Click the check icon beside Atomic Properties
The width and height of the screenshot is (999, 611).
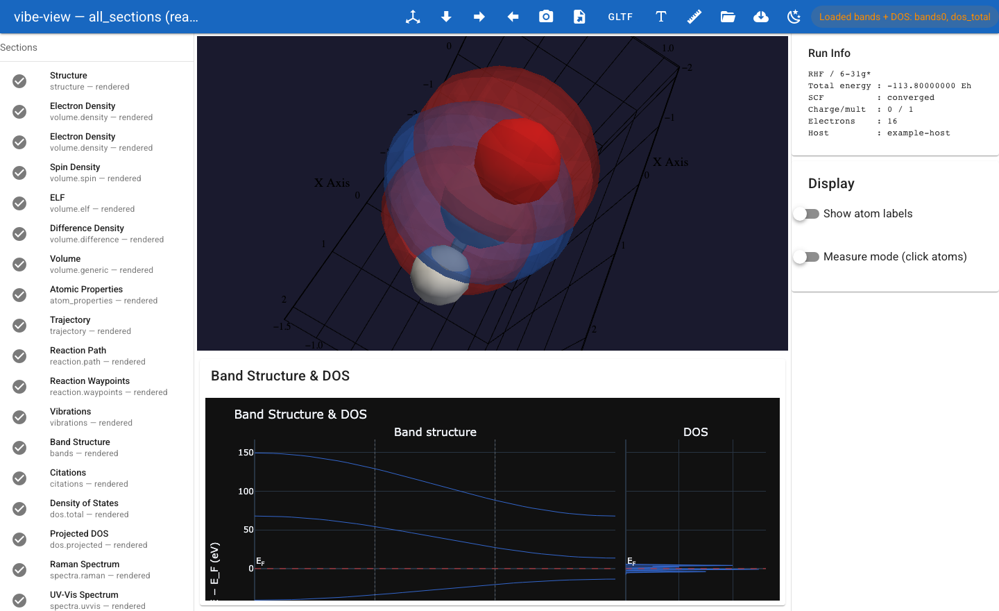pyautogui.click(x=19, y=295)
